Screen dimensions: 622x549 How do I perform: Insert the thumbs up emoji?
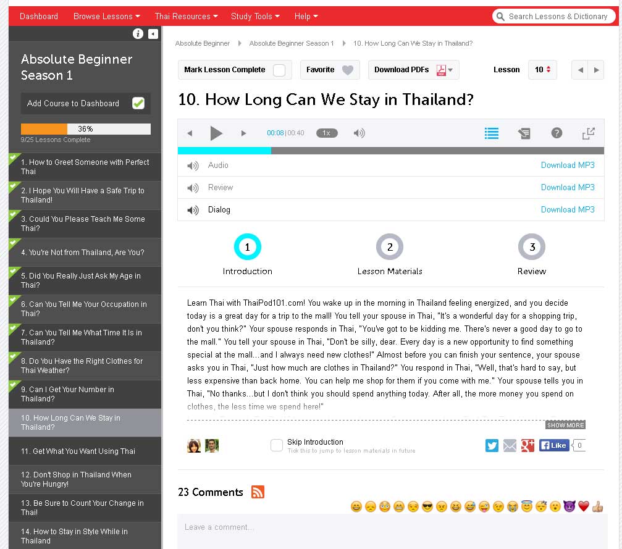pyautogui.click(x=598, y=506)
